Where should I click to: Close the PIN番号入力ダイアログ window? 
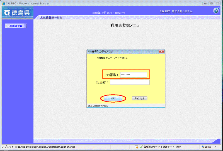click(161, 51)
